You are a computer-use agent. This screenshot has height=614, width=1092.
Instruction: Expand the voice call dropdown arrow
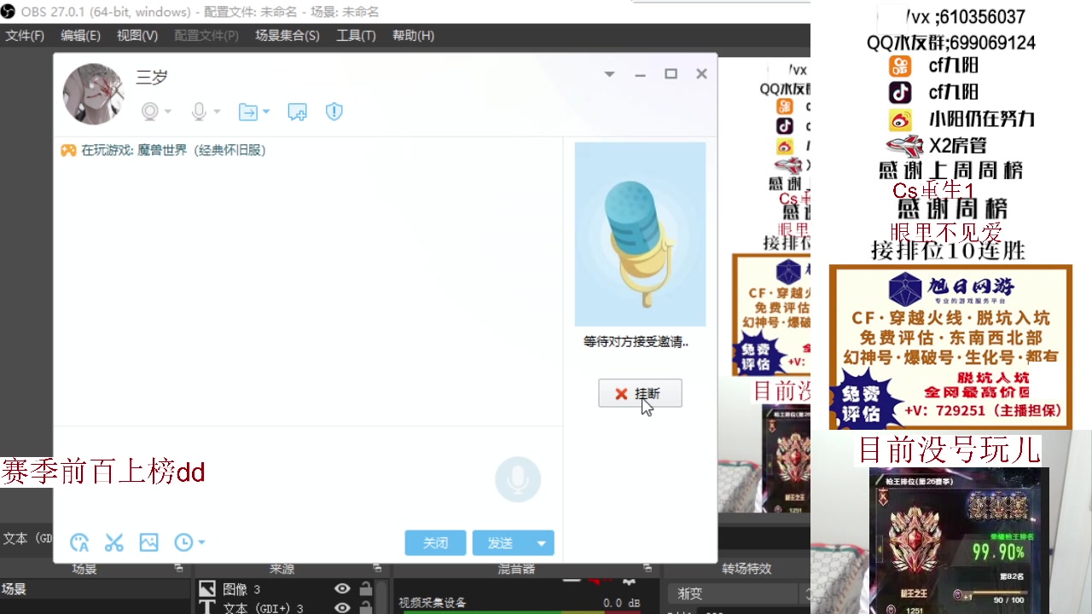pyautogui.click(x=217, y=112)
